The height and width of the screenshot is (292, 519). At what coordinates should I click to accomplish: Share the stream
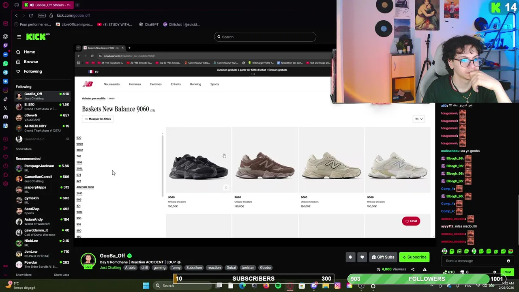tap(413, 269)
